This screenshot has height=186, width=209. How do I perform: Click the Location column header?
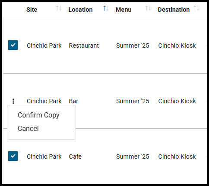pyautogui.click(x=80, y=10)
